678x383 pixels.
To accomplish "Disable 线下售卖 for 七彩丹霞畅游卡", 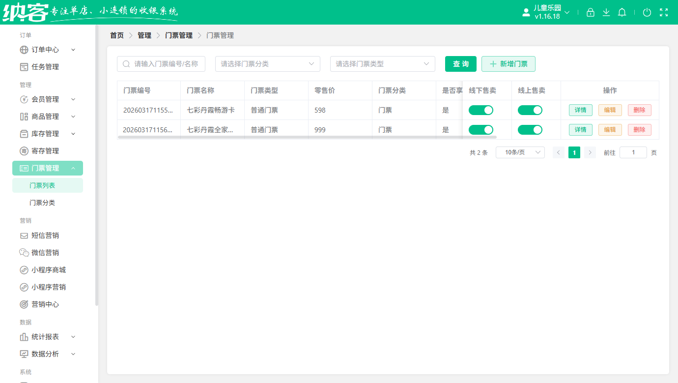I will (481, 110).
